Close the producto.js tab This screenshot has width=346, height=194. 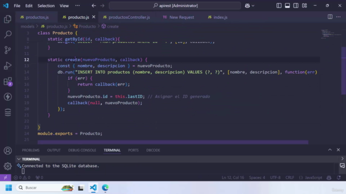click(94, 17)
